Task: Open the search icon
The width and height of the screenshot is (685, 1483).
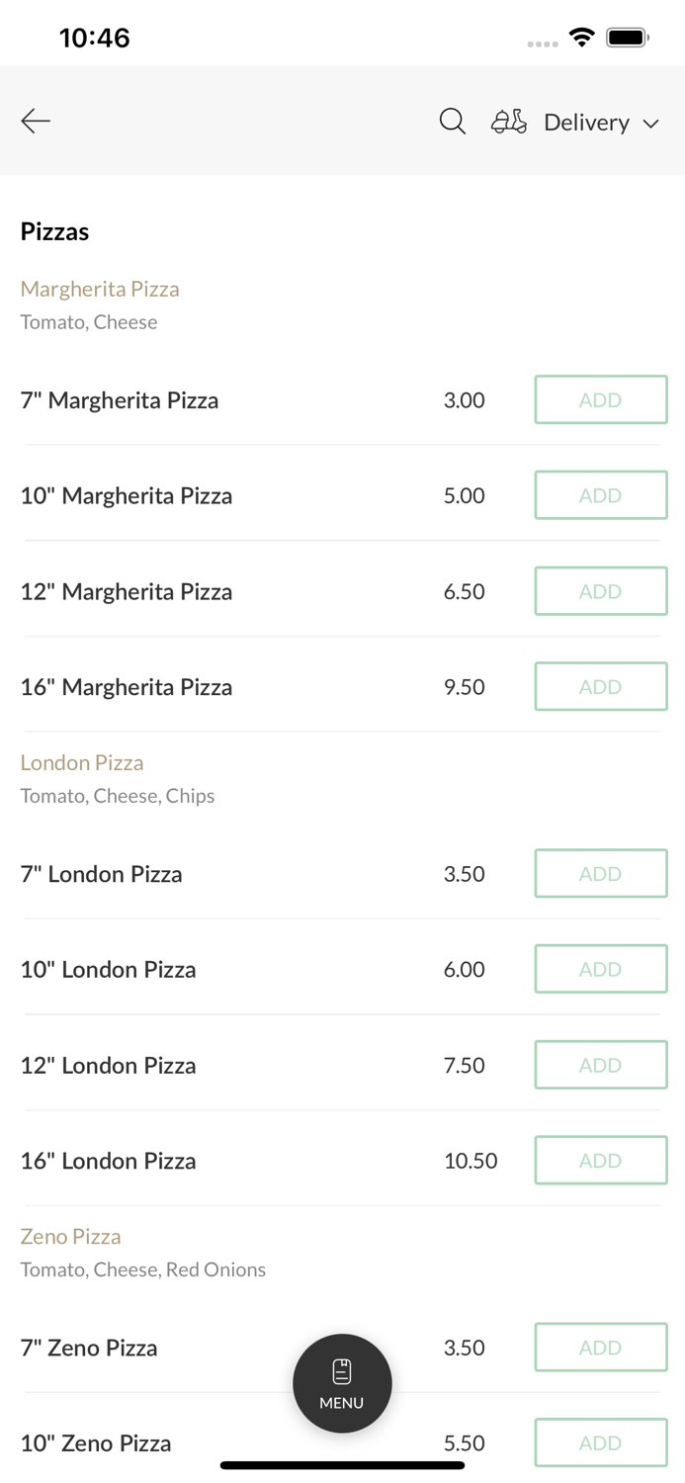Action: [x=452, y=121]
